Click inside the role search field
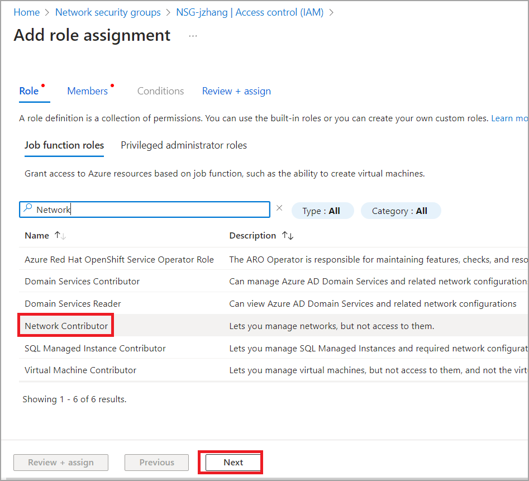The height and width of the screenshot is (481, 529). click(151, 209)
